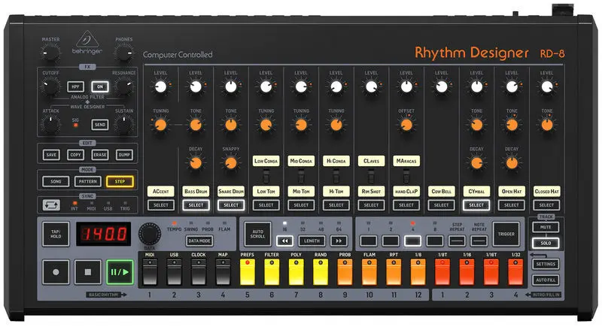Click the DUMP edit button
The image size is (602, 327).
[x=124, y=155]
